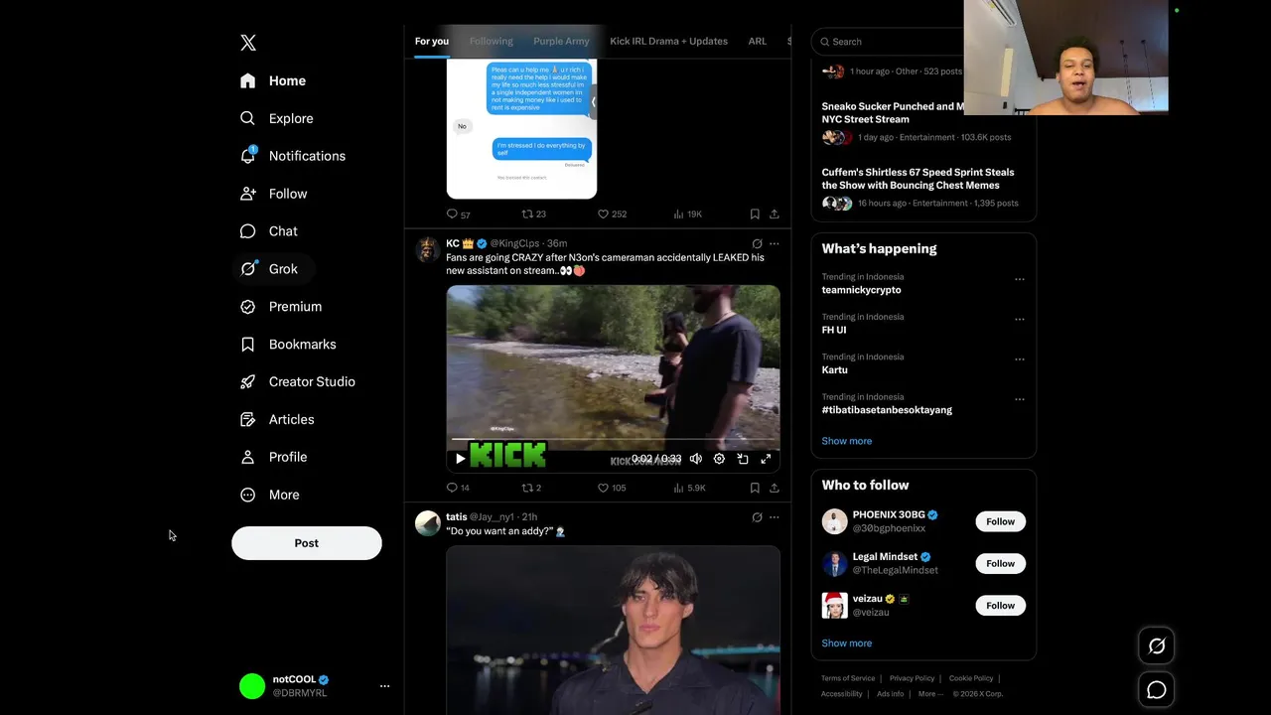Toggle picture-in-picture on KC video

[743, 459]
